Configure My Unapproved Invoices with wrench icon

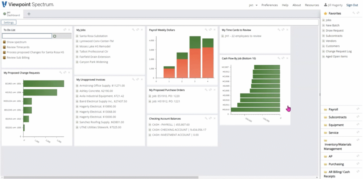point(133,79)
